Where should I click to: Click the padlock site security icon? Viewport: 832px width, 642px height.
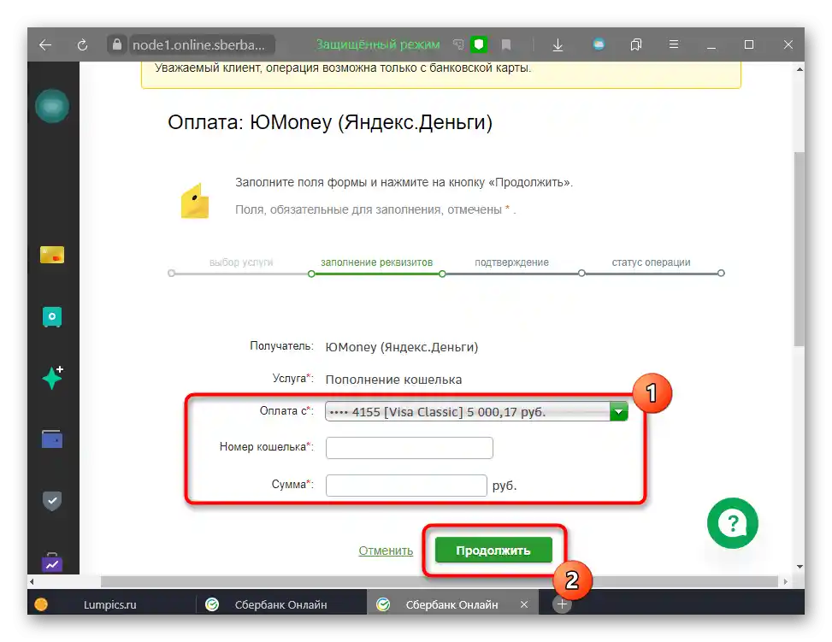pos(117,44)
